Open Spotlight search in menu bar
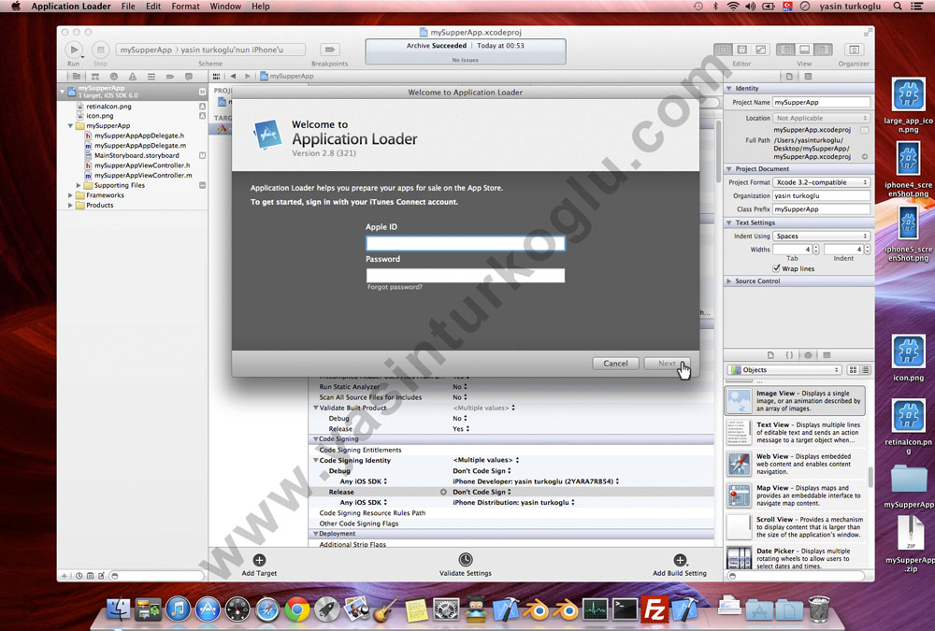The image size is (935, 631). pos(898,6)
